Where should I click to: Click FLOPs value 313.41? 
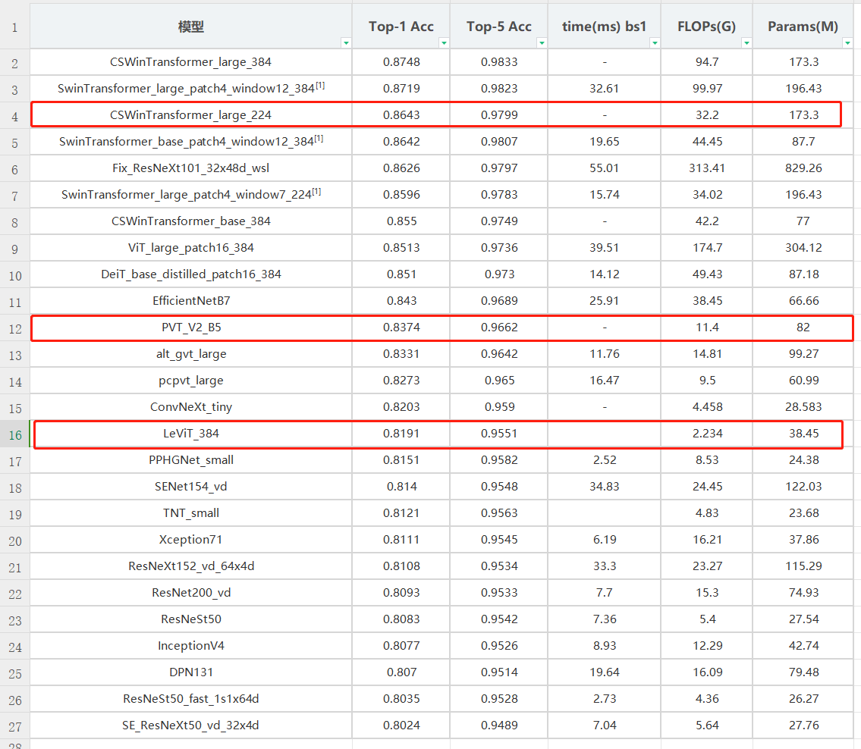coord(707,168)
